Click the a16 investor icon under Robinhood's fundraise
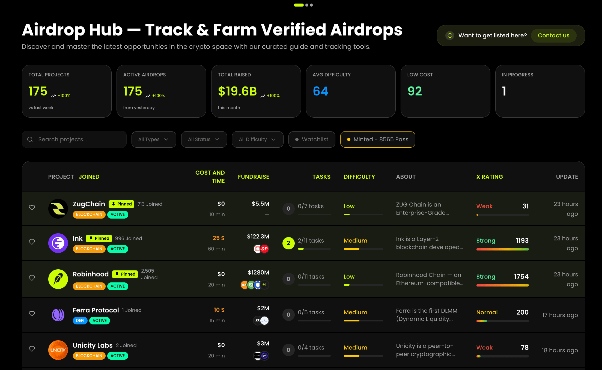Viewport: 602px width, 370px height. point(244,285)
